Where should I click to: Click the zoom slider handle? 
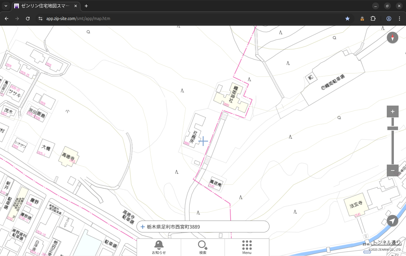pos(392,128)
